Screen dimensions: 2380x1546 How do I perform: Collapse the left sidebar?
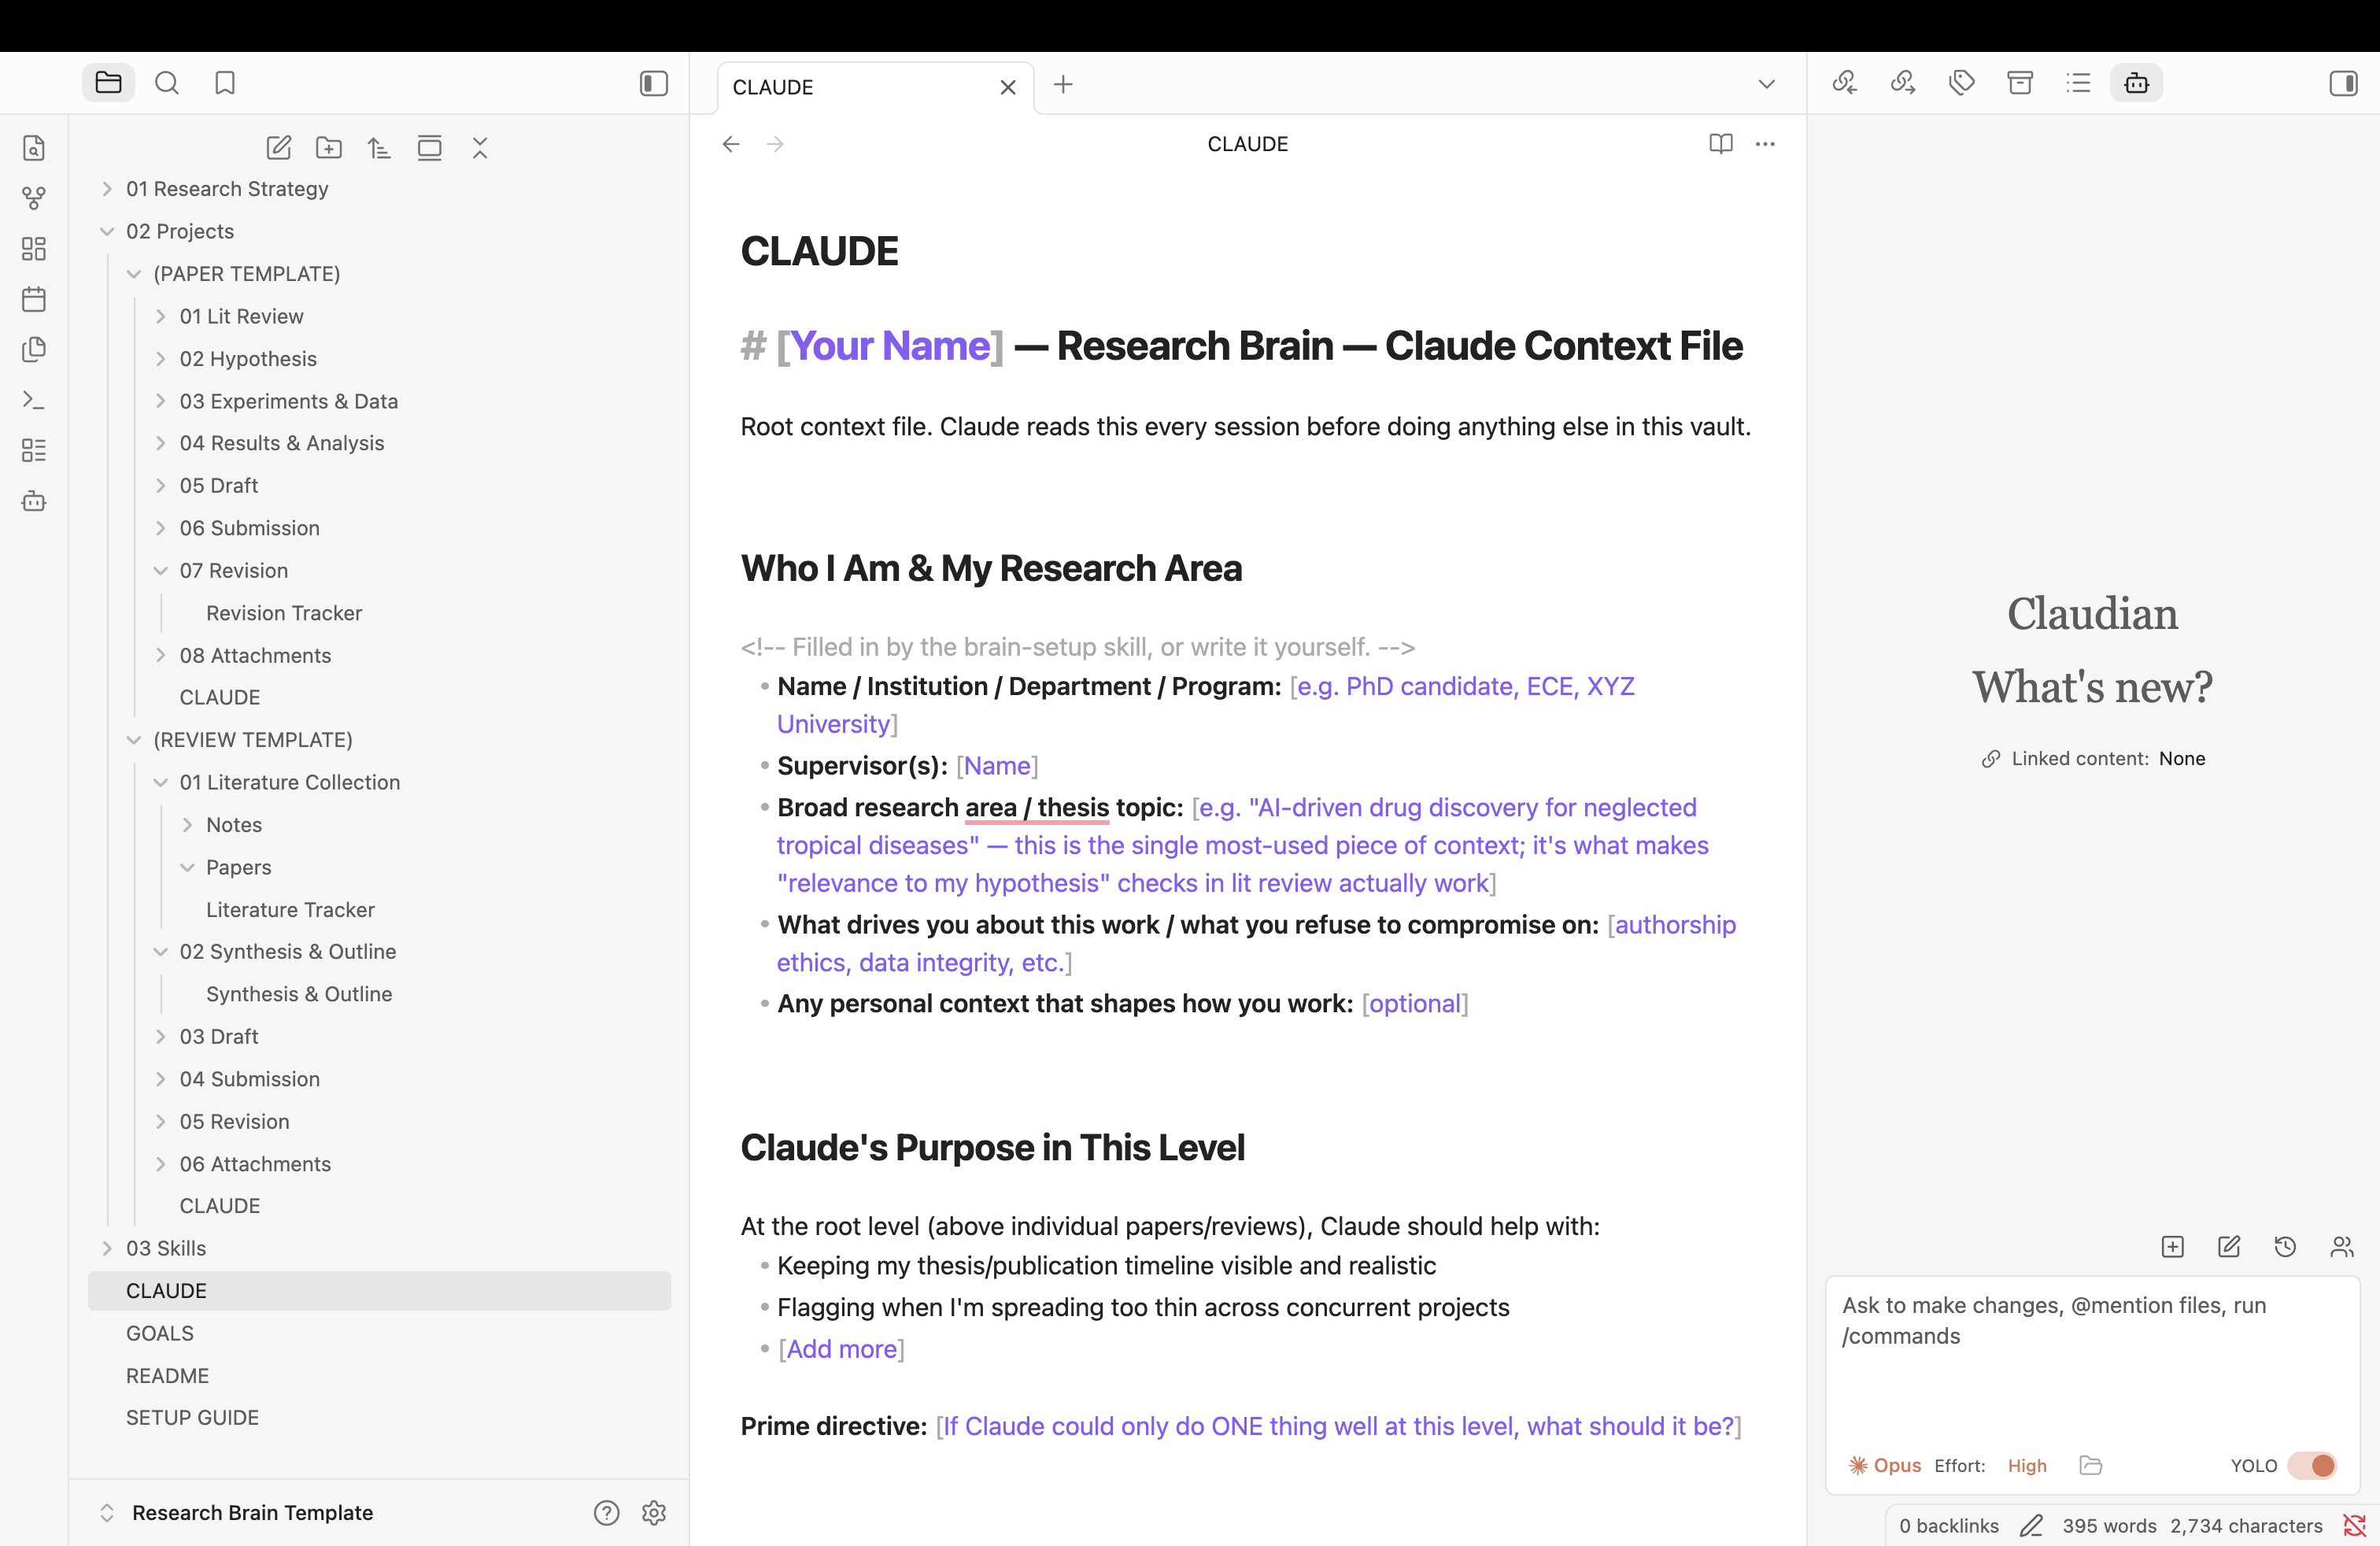[x=654, y=83]
